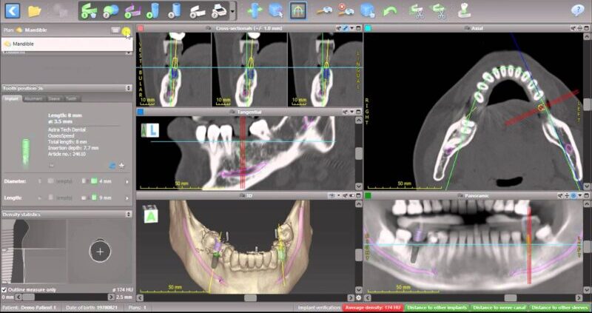Click the 3D view horizontal scrollbar

pyautogui.click(x=245, y=298)
